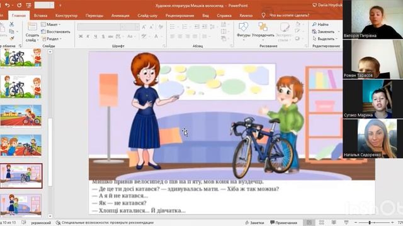This screenshot has width=403, height=226.
Task: Toggle bulleted list
Action: tap(173, 26)
